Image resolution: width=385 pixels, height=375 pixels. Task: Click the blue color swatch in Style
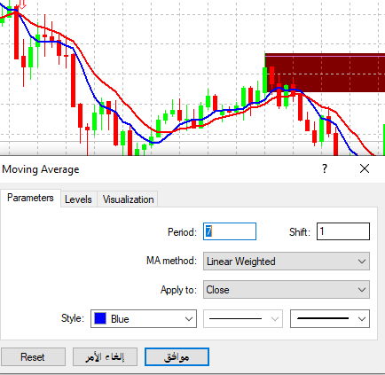pos(100,318)
